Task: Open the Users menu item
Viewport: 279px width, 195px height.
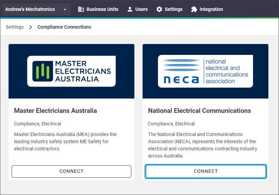Action: click(137, 9)
